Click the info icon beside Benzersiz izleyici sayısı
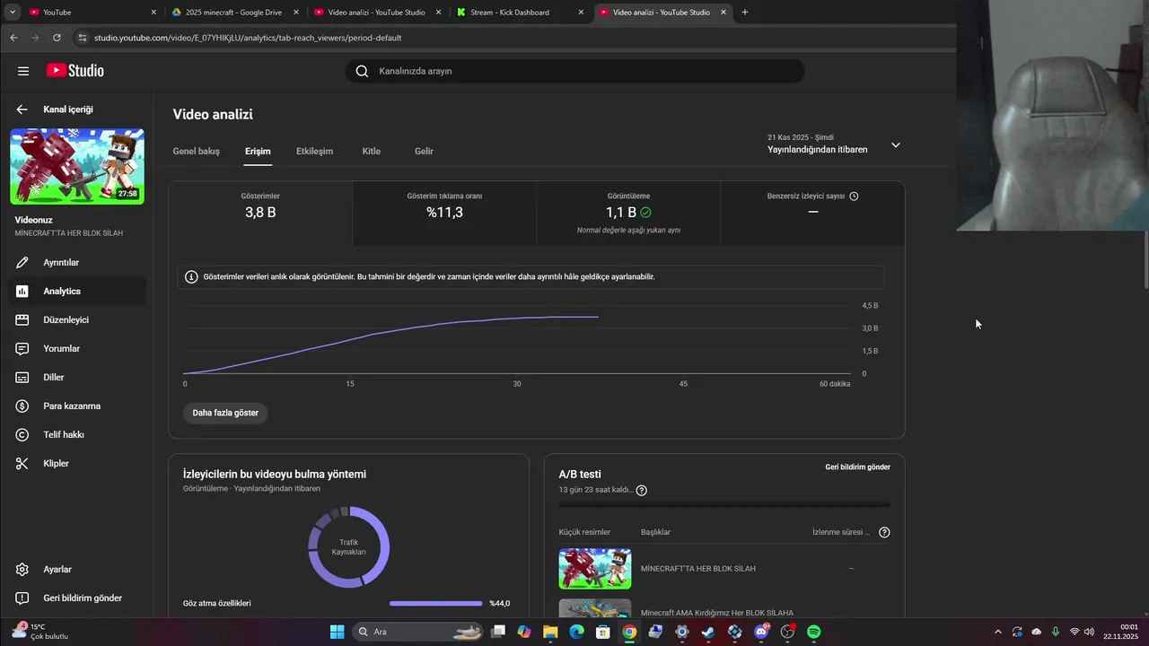The width and height of the screenshot is (1149, 646). (x=854, y=196)
